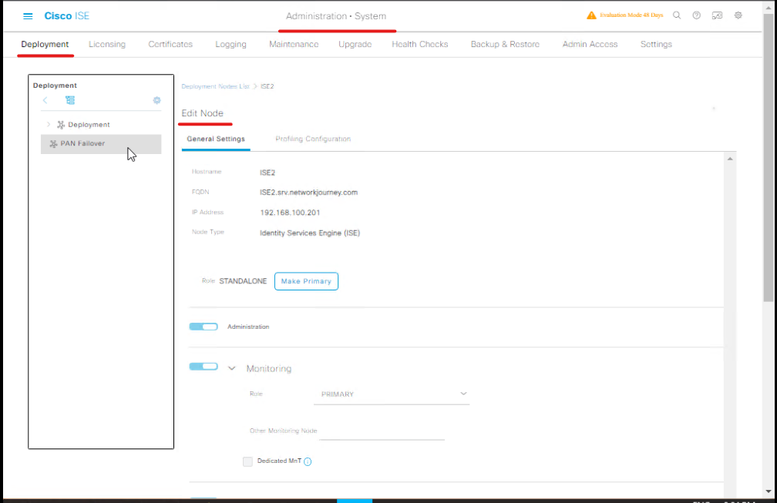The image size is (777, 503).
Task: Switch to the Licensing tab
Action: (x=107, y=44)
